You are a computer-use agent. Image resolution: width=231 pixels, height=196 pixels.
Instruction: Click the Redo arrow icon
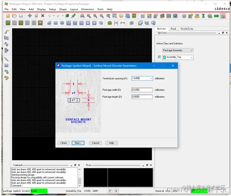(x=58, y=16)
